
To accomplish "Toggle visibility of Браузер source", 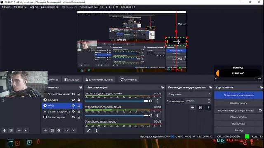I will [73, 100].
